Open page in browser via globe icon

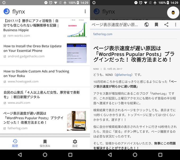click(146, 24)
